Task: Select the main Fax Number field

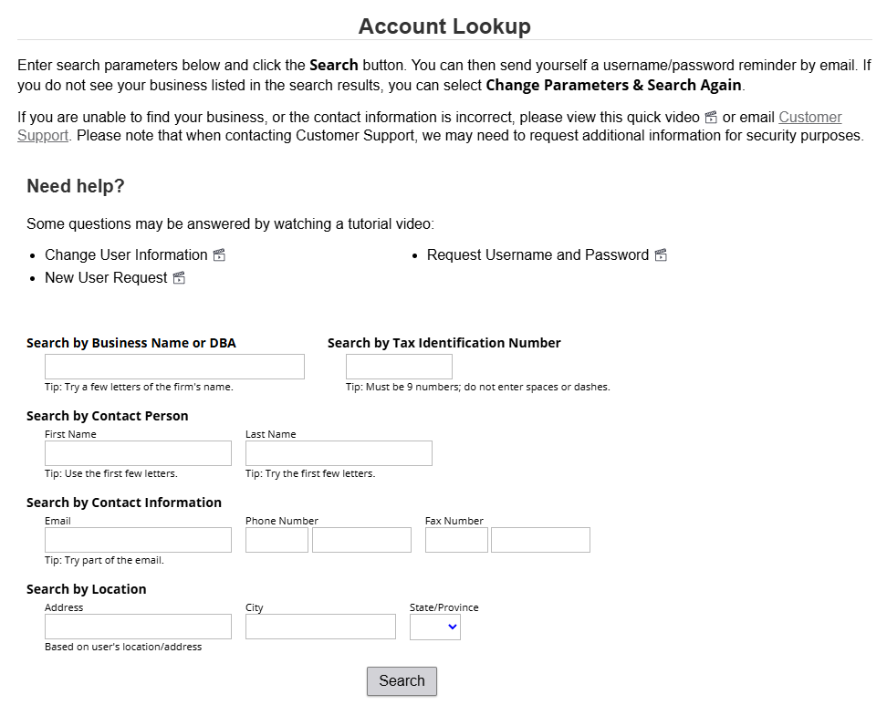Action: (540, 540)
